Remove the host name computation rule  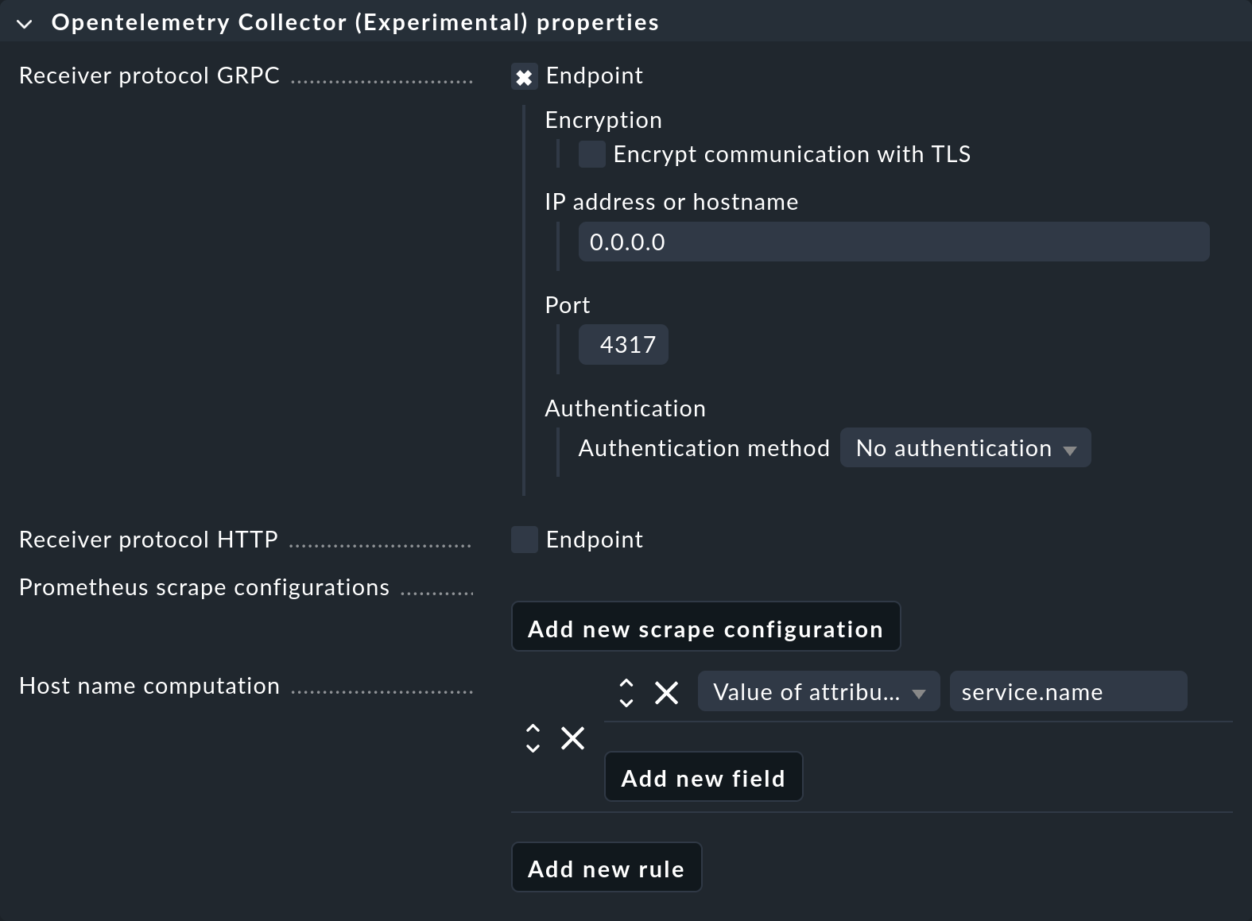click(x=572, y=738)
